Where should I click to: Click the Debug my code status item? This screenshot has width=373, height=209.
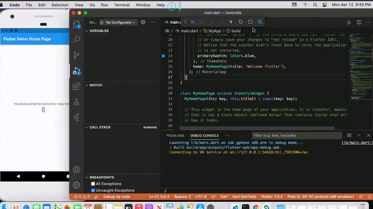[x=117, y=197]
